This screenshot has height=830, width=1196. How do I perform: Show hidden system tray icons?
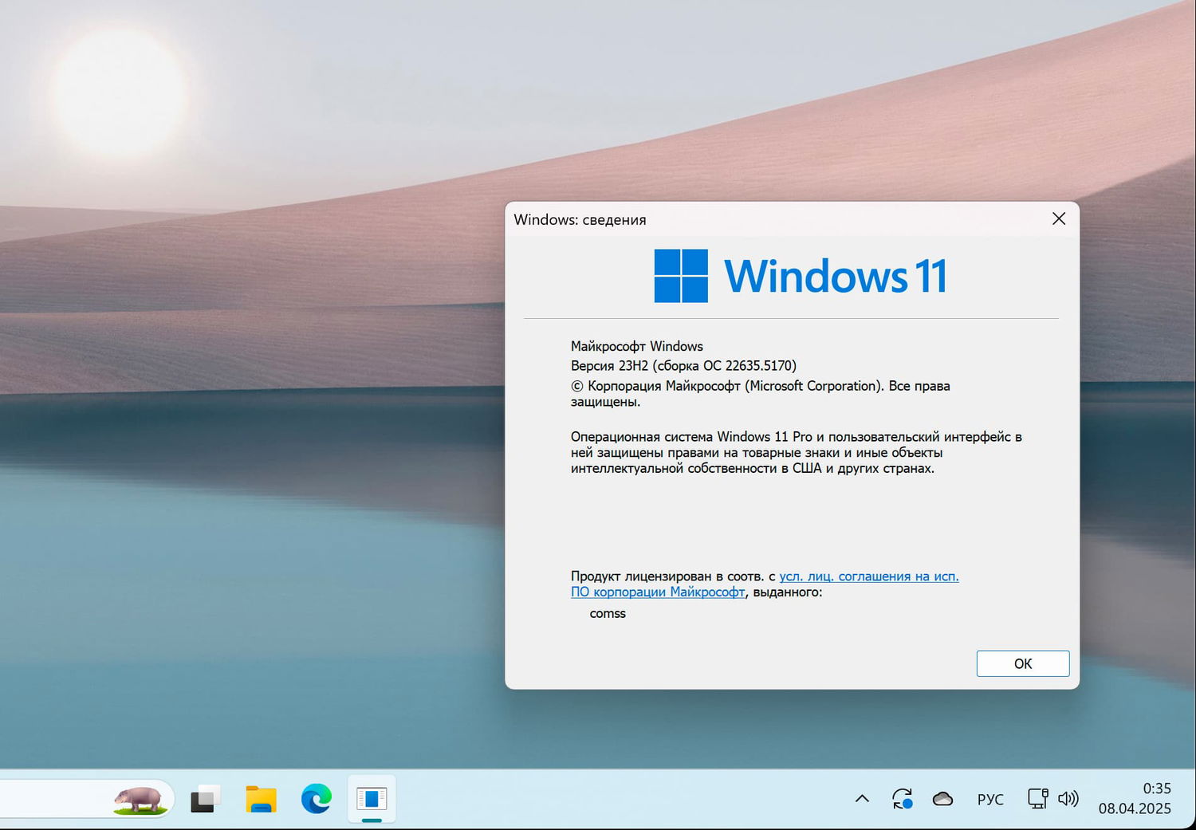click(862, 798)
